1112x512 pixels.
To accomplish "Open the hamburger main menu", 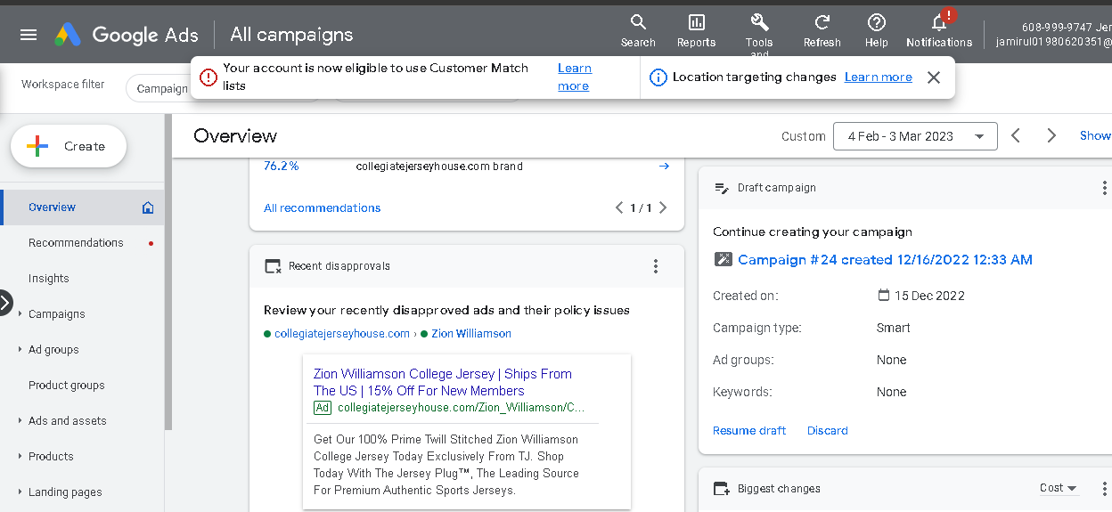I will click(x=29, y=35).
